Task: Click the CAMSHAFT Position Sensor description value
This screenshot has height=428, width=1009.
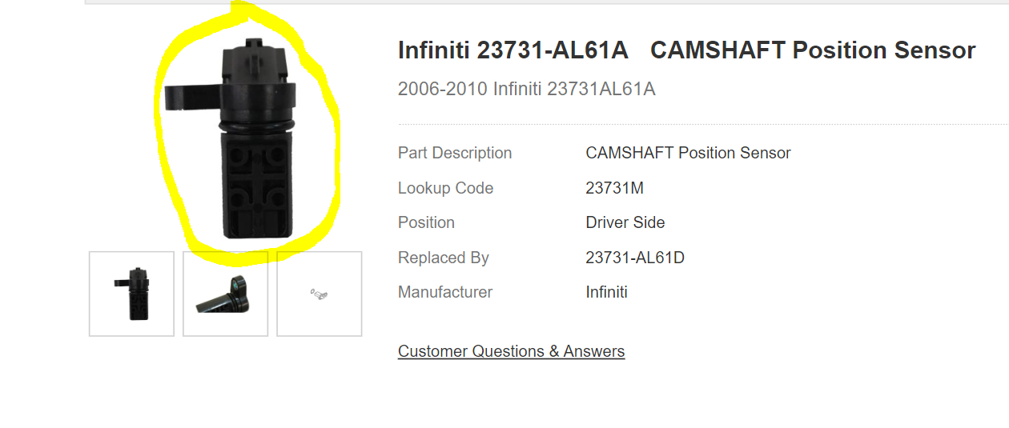Action: (688, 153)
